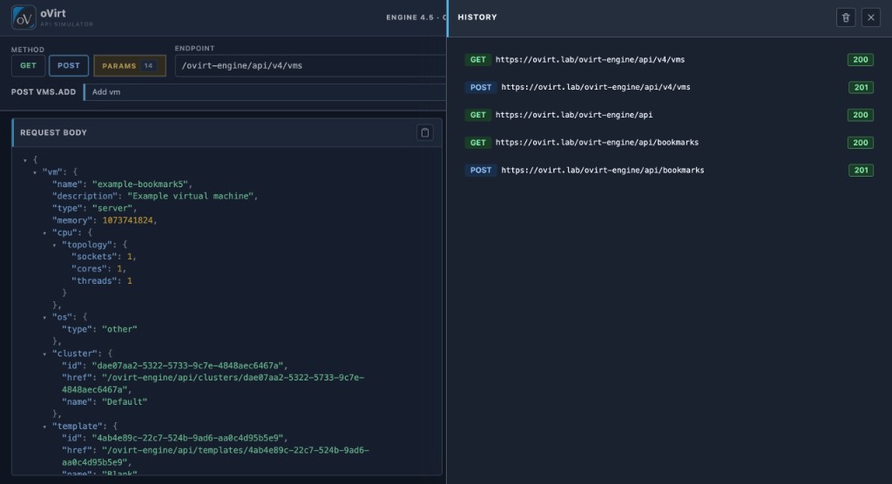This screenshot has height=484, width=892.
Task: Click the memory value 1073741824
Action: (127, 220)
